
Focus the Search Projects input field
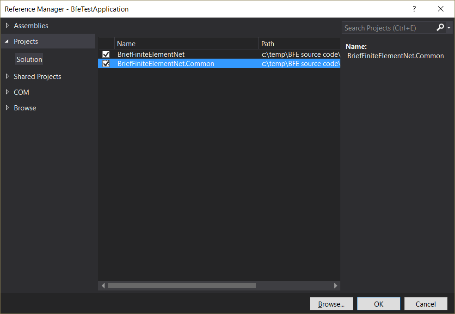[x=389, y=28]
